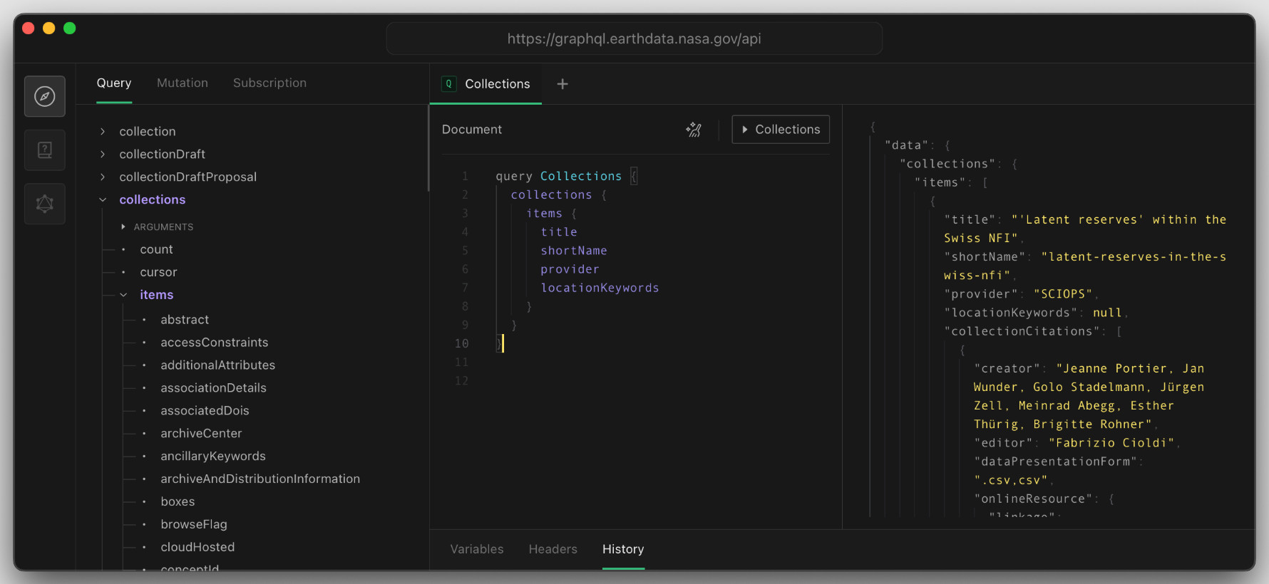Select the collections tree item label
The width and height of the screenshot is (1269, 584).
[x=153, y=200]
